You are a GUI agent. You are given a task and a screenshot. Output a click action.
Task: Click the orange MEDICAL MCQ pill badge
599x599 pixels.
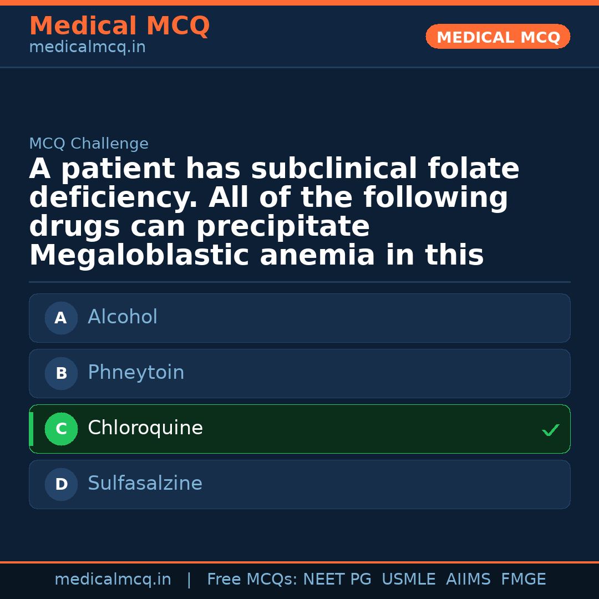tap(498, 37)
